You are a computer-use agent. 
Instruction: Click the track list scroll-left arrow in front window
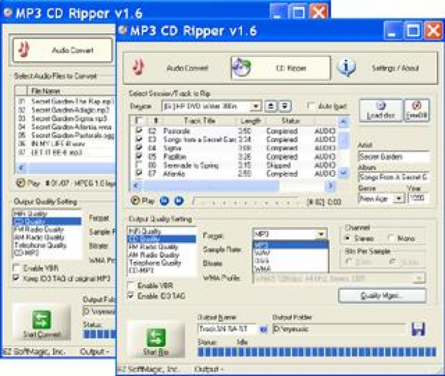[136, 185]
